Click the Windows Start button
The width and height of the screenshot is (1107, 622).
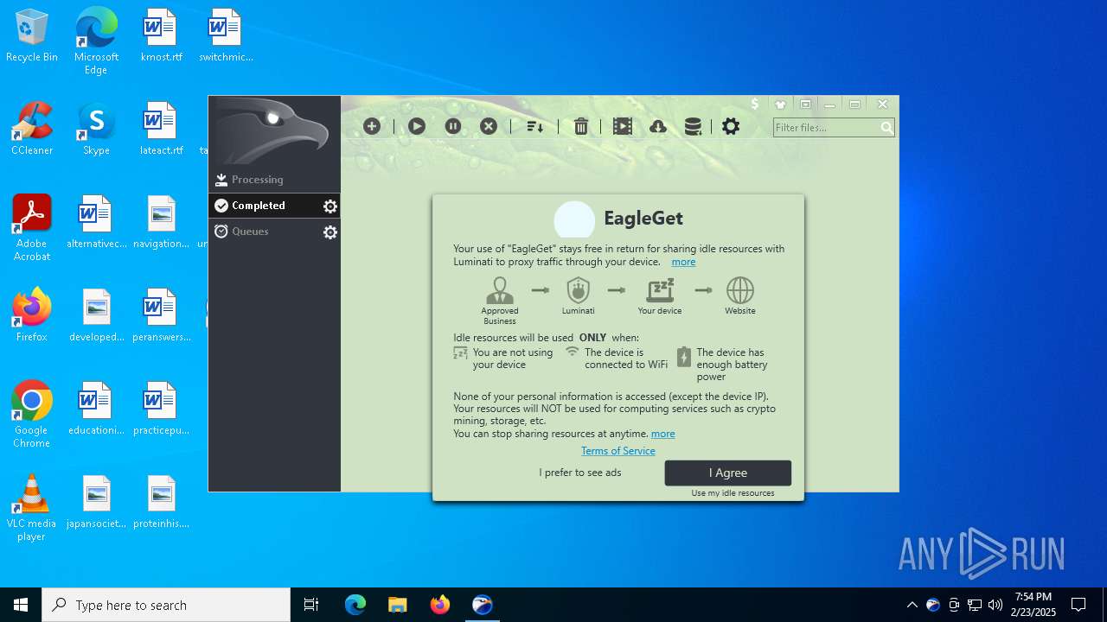pos(21,605)
